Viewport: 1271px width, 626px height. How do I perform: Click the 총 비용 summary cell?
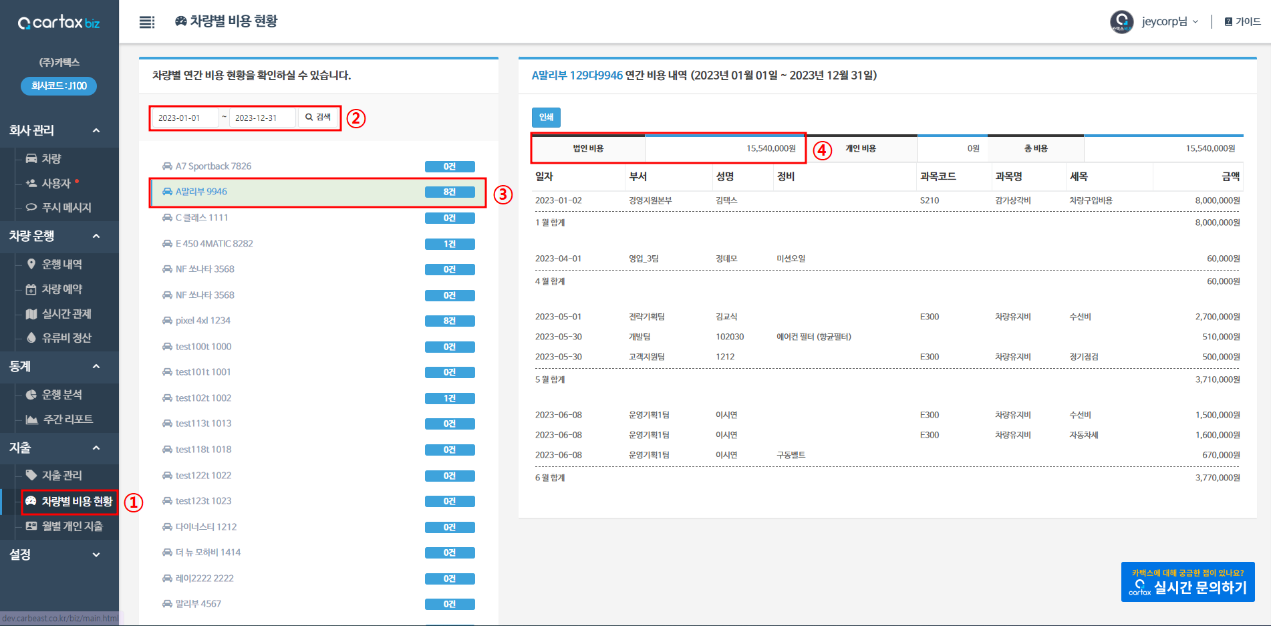(x=1036, y=148)
